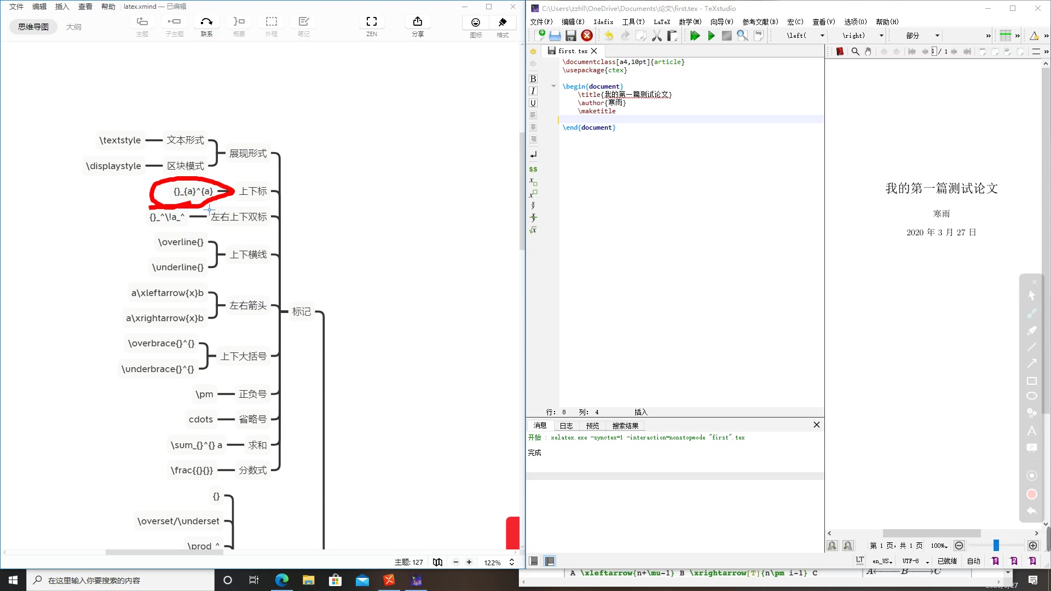Expand the \left( delimiter dropdown

(x=822, y=36)
